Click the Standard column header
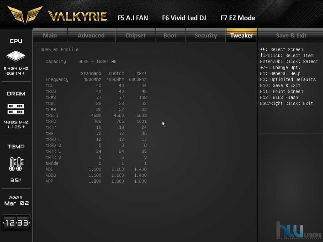 point(91,73)
